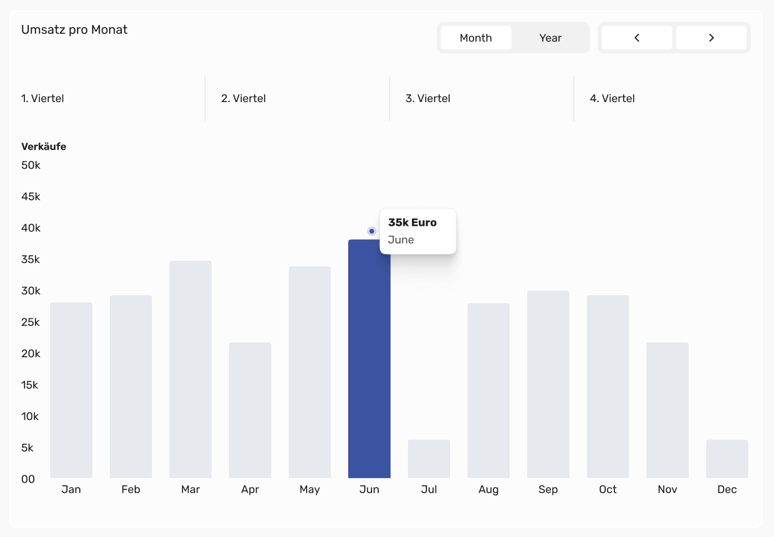Screen dimensions: 774x537
Task: Click the Apr month label
Action: coord(250,489)
